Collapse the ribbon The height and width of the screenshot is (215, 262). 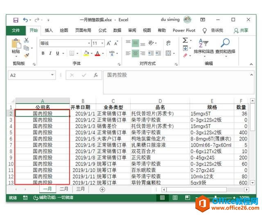(x=251, y=64)
